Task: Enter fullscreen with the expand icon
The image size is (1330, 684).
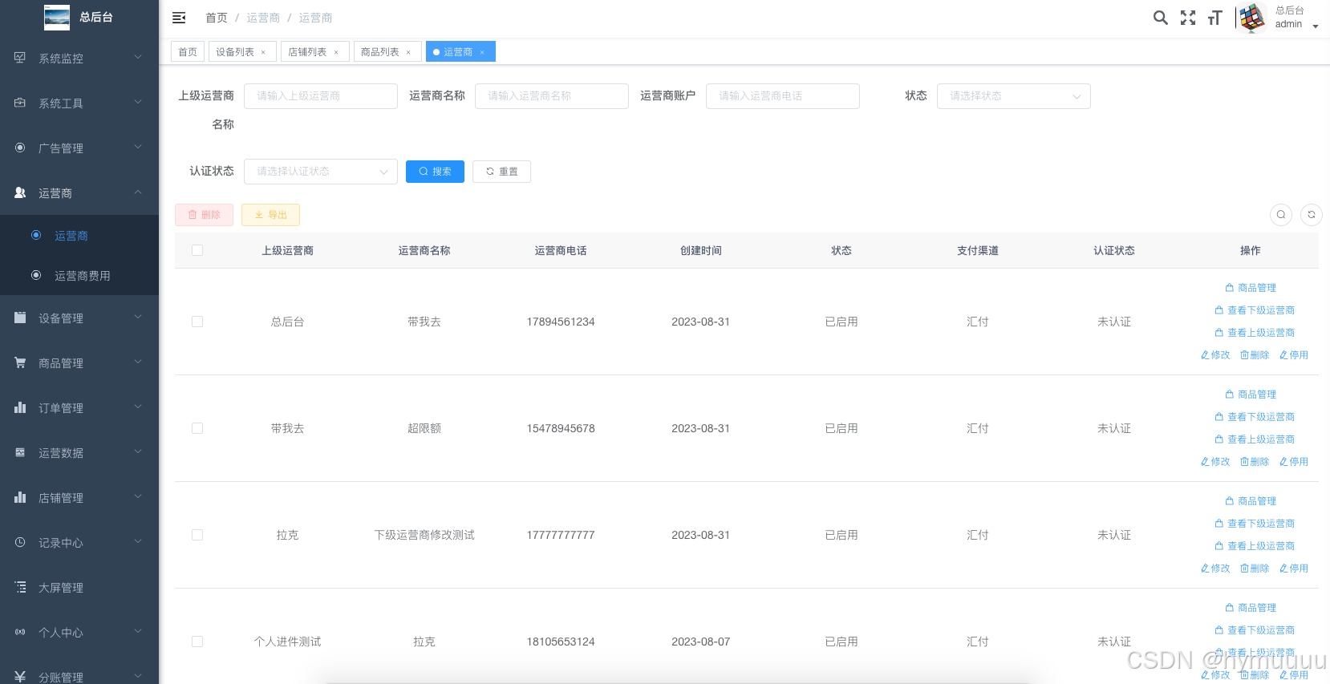Action: click(x=1188, y=18)
